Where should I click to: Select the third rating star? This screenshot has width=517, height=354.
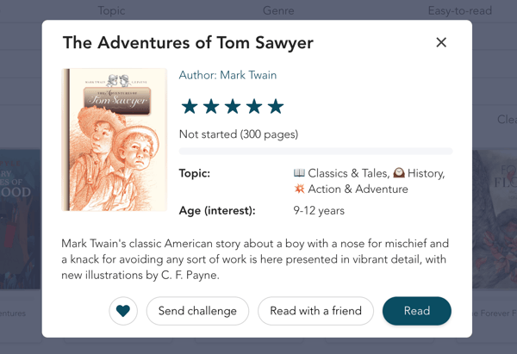tap(232, 107)
